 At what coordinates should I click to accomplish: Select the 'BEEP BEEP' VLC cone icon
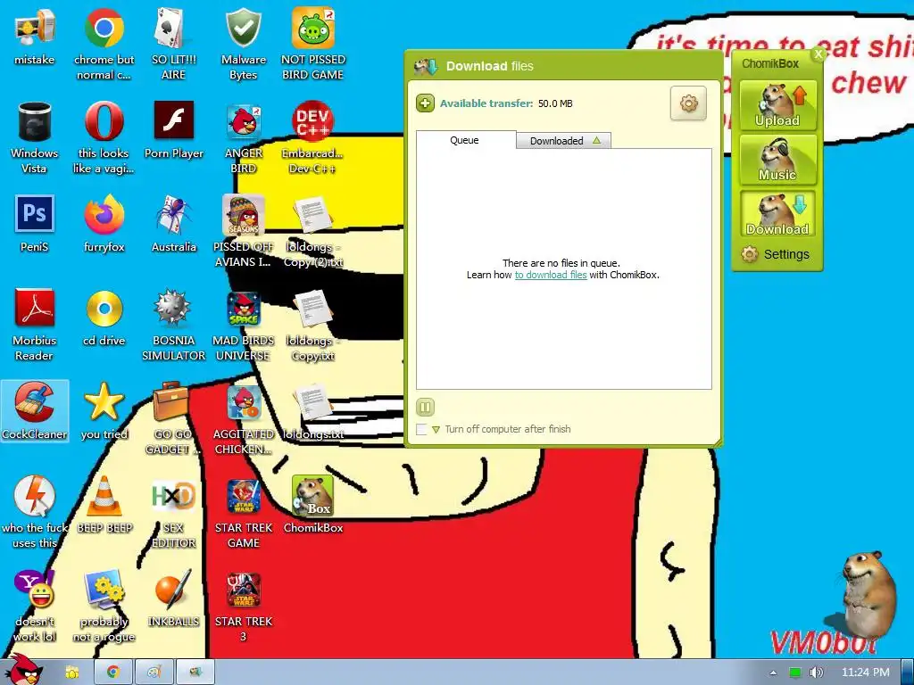104,505
